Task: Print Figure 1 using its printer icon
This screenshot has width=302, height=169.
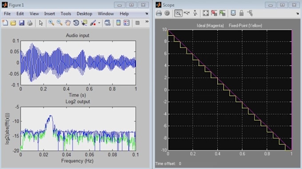Action: (x=30, y=23)
